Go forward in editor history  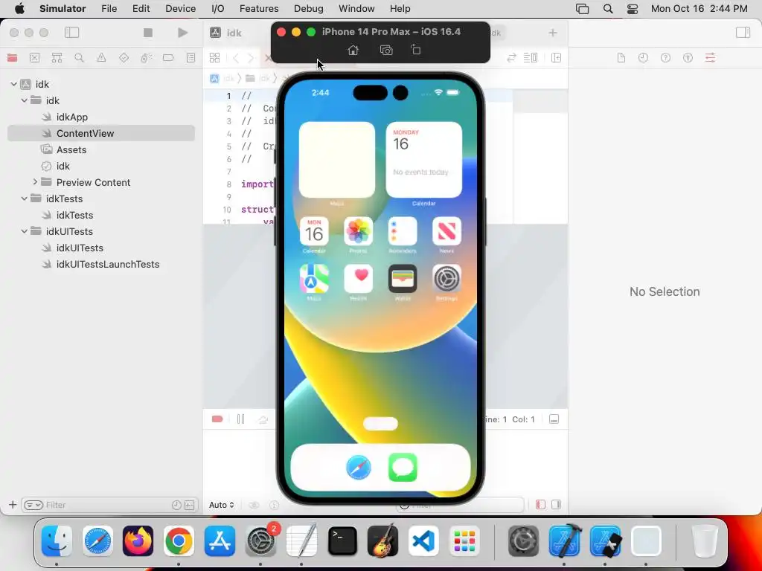point(251,58)
